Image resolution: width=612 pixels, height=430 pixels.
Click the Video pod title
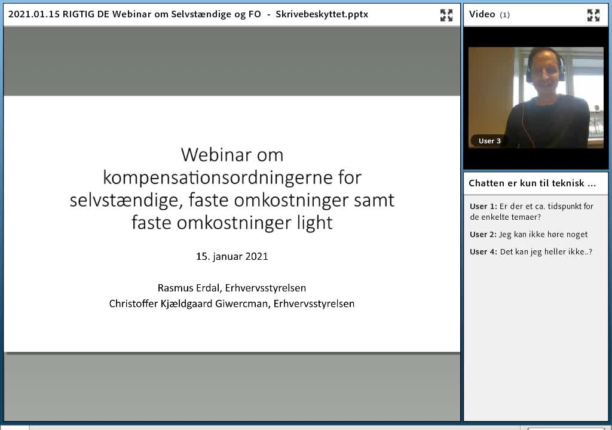click(482, 14)
